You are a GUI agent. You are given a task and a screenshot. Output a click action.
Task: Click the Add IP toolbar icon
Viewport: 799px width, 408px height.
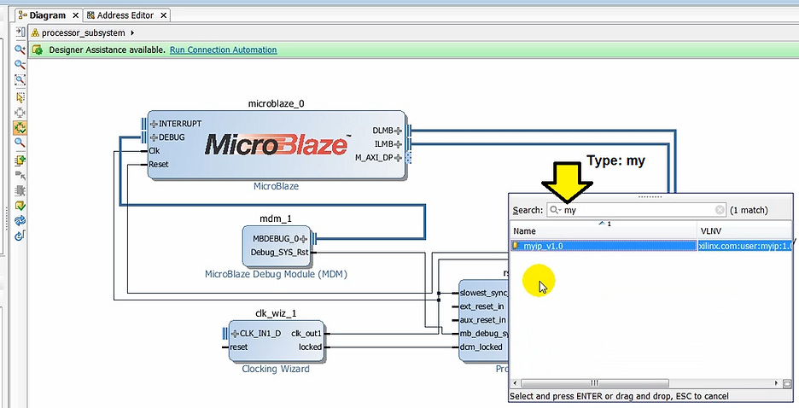(x=20, y=160)
